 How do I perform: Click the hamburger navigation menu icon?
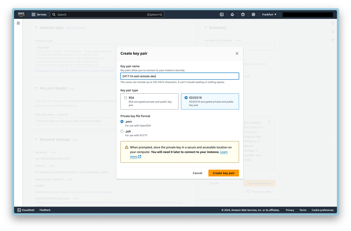[x=18, y=23]
